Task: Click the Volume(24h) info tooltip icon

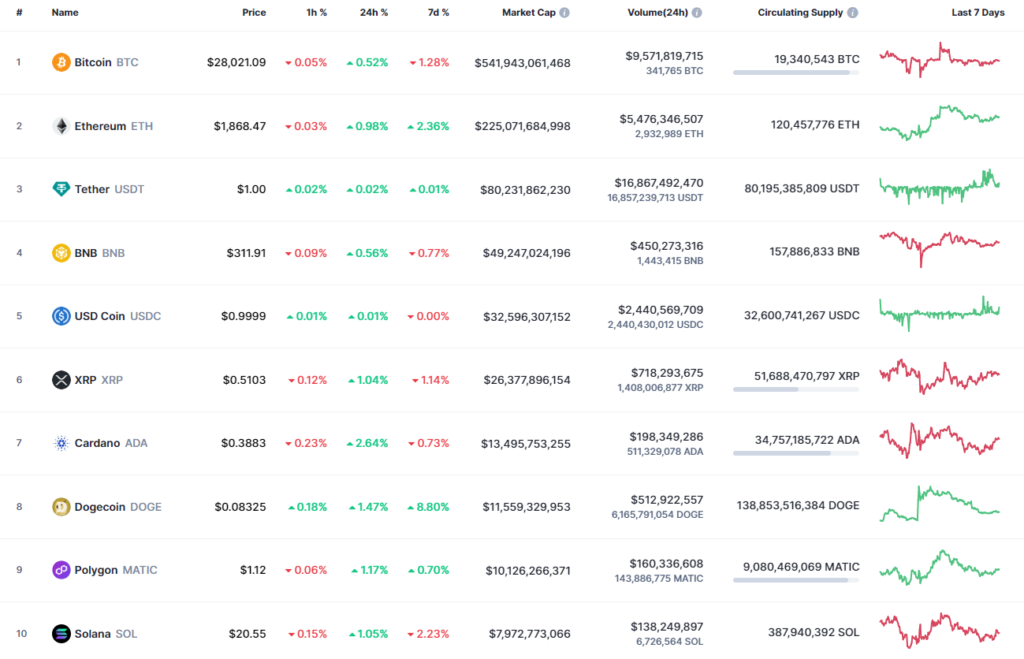Action: 698,12
